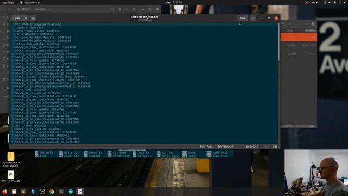Viewport: 348px width, 196px height.
Task: Open the Text Editor hamburger menu
Action: 253,18
